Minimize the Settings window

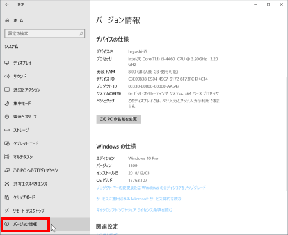pos(255,4)
